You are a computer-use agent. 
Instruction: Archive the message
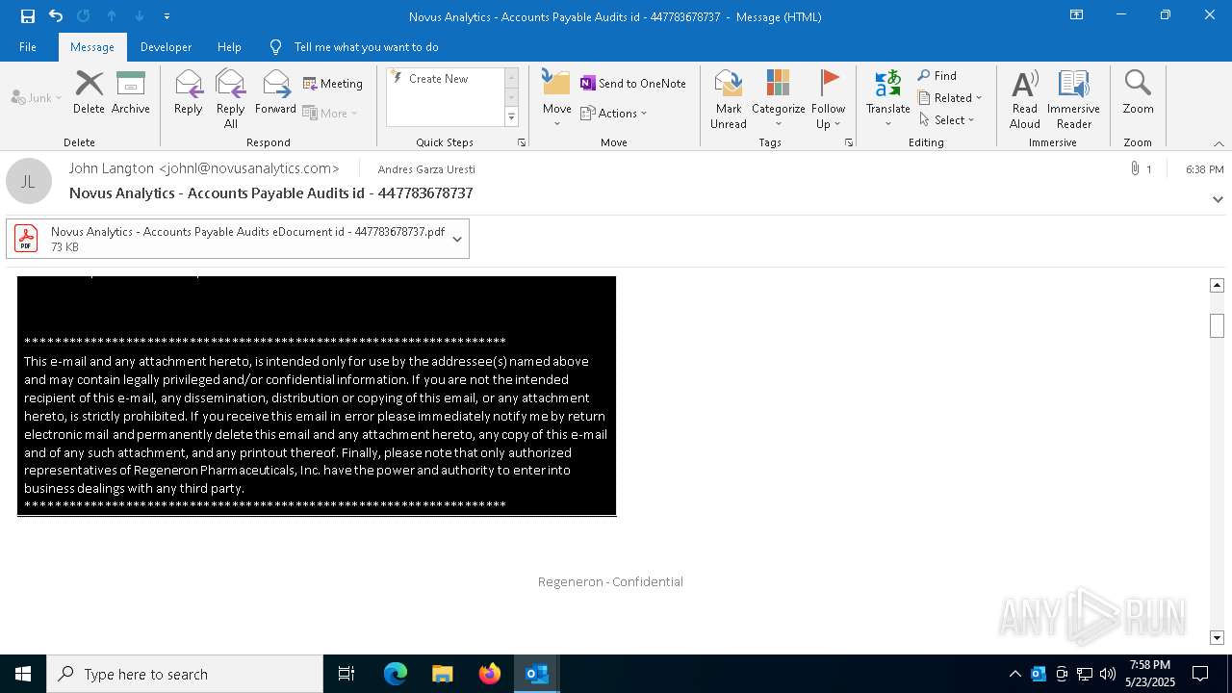[x=131, y=93]
